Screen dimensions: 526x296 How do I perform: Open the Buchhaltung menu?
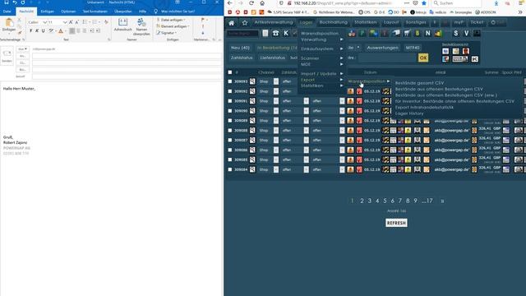click(334, 22)
